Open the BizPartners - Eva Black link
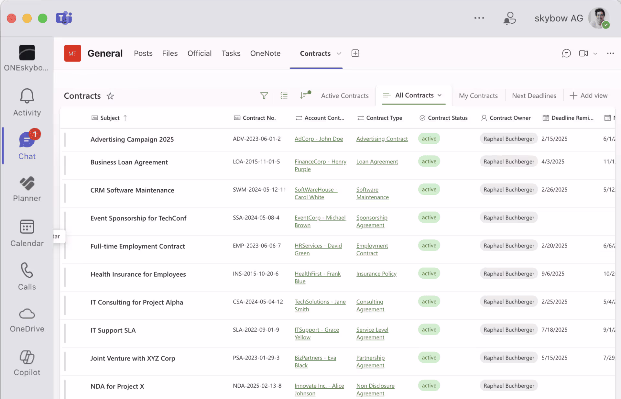The width and height of the screenshot is (621, 399). (315, 361)
